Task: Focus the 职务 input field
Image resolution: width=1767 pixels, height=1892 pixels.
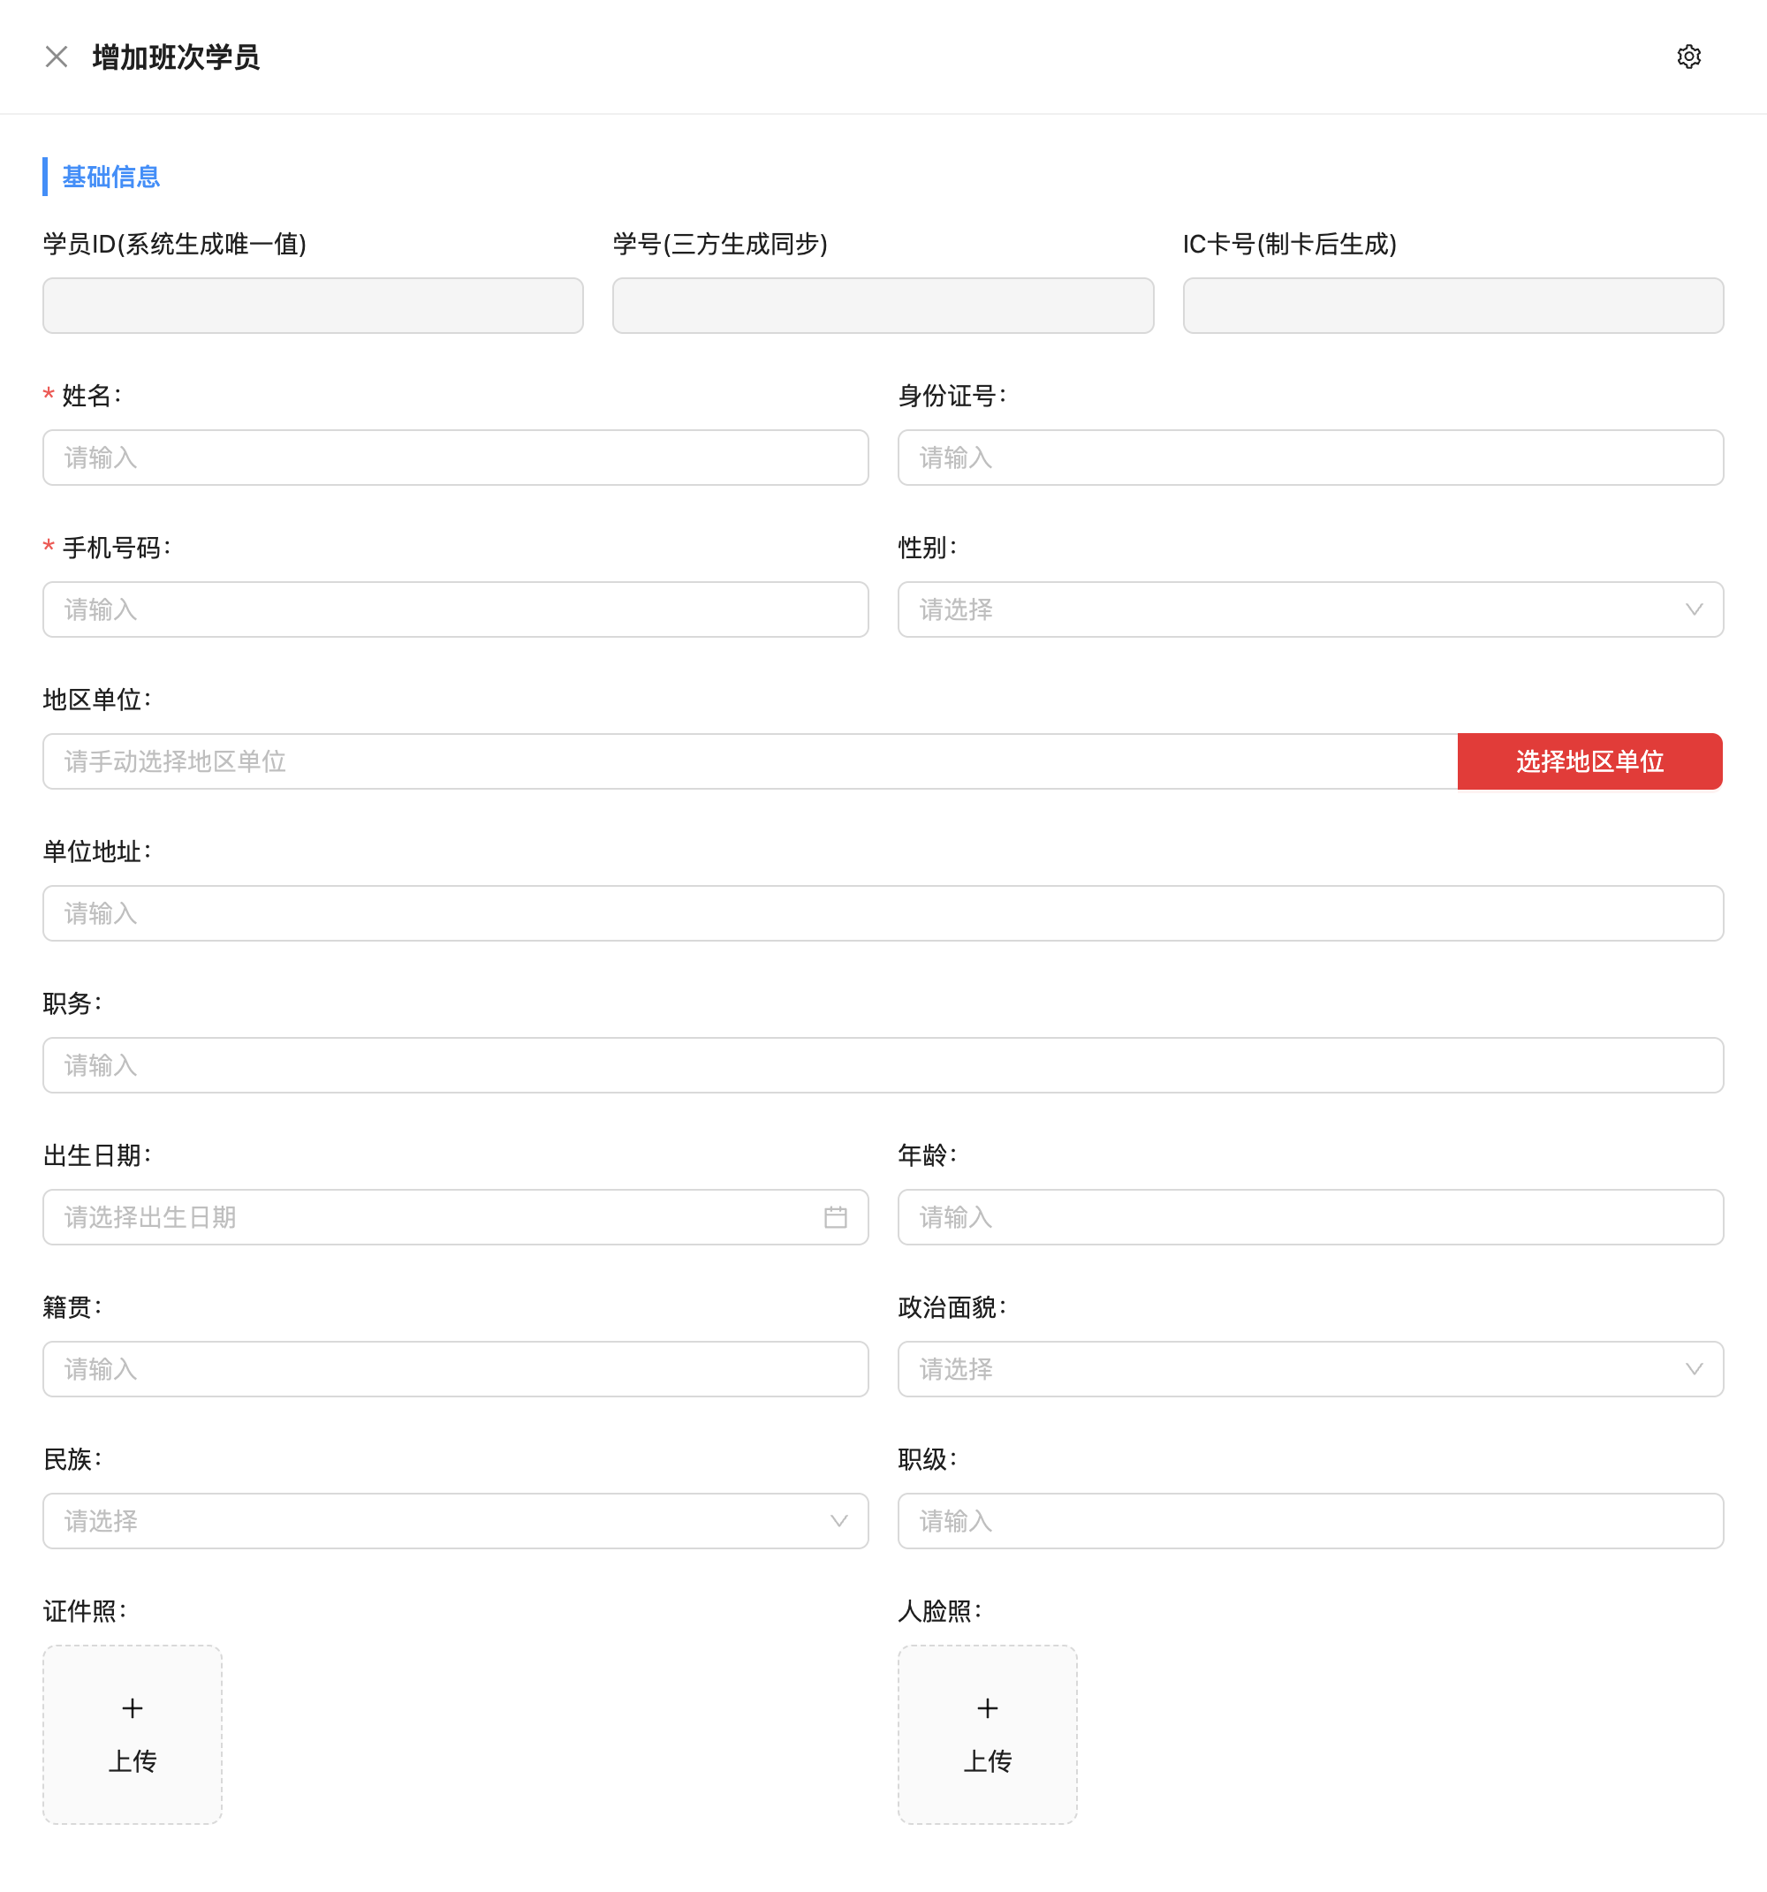Action: (883, 1065)
